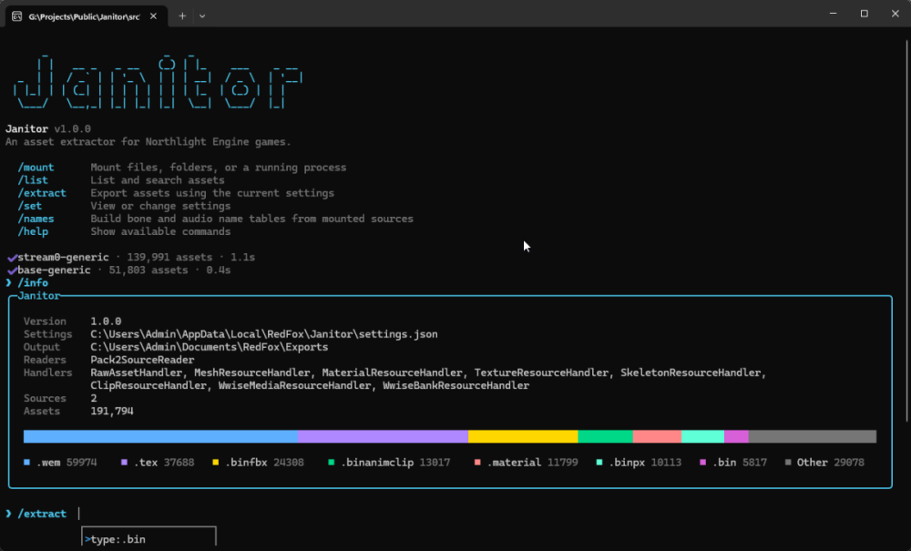Click the ClipResourceHandler entry

pyautogui.click(x=148, y=385)
